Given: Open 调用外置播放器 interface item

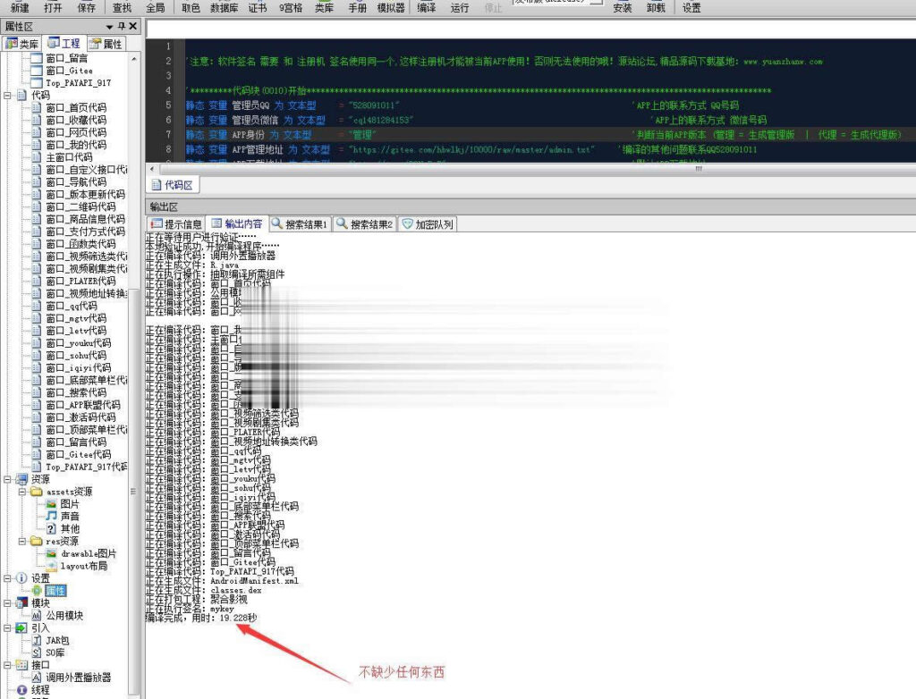Looking at the screenshot, I should pos(79,678).
